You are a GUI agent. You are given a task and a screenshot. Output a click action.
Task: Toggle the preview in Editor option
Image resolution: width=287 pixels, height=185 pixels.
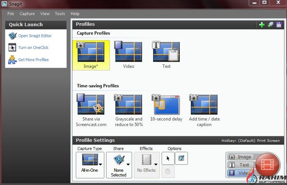[x=181, y=158]
